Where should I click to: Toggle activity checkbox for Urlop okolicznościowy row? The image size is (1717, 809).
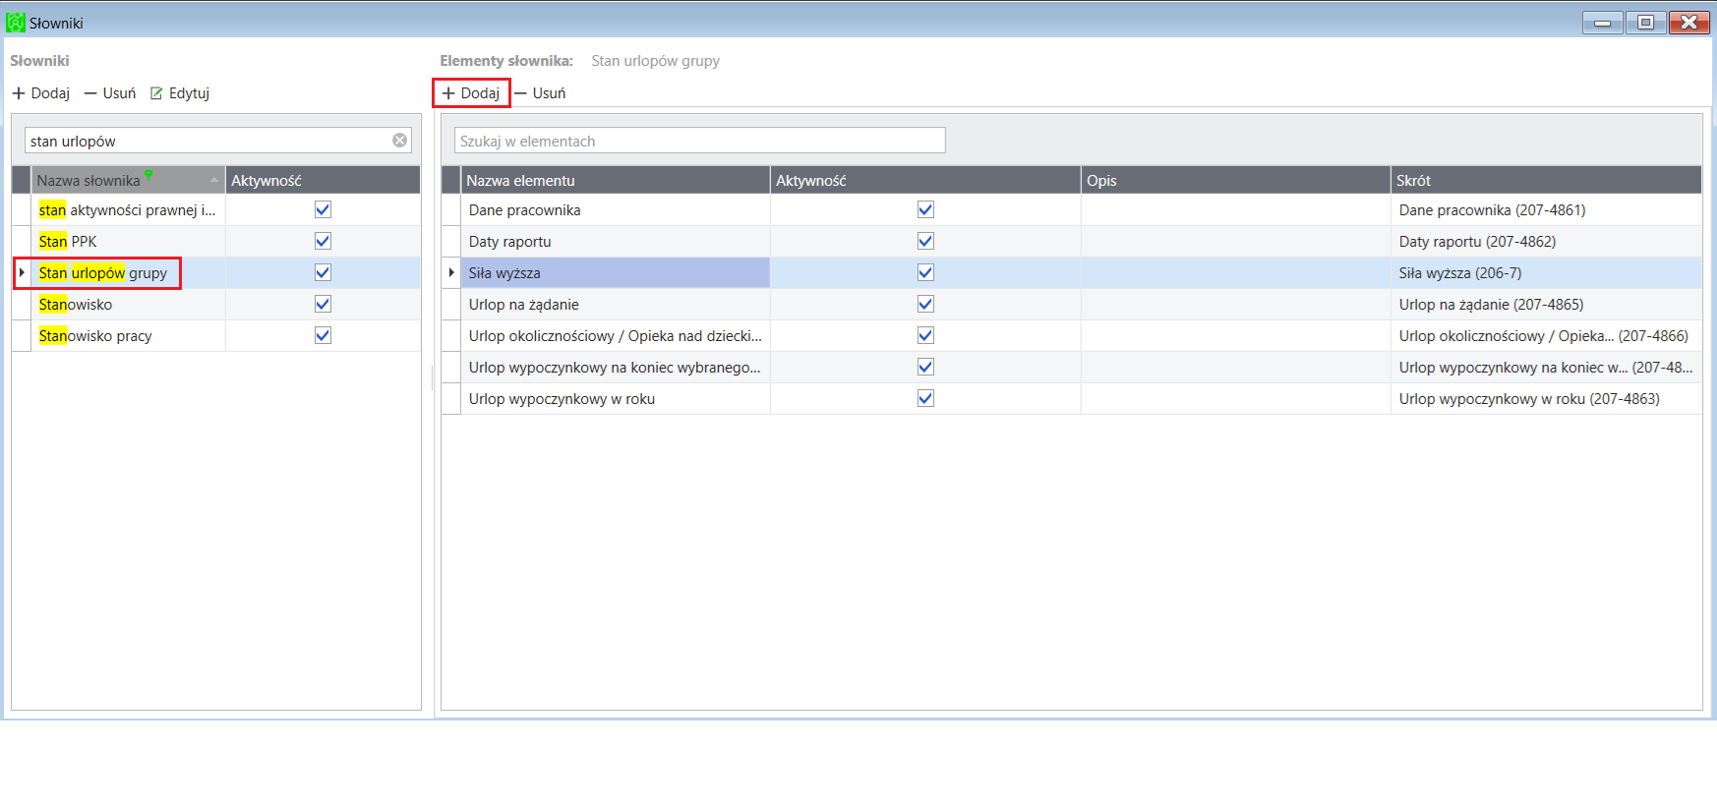point(925,335)
